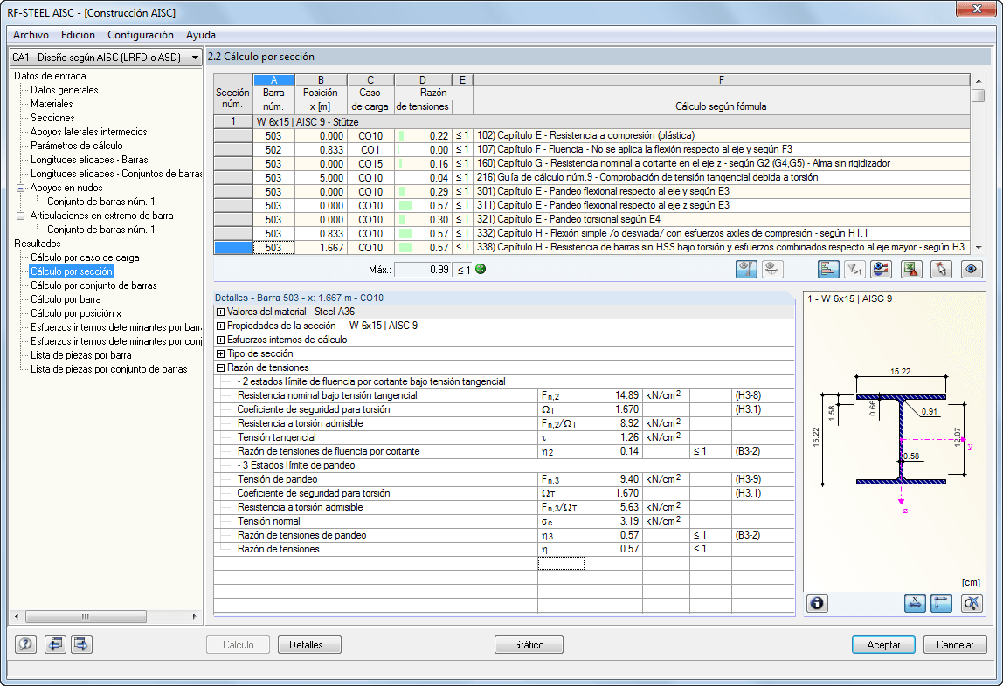Click the Gráfico button
Viewport: 1003px width, 686px height.
(x=529, y=644)
